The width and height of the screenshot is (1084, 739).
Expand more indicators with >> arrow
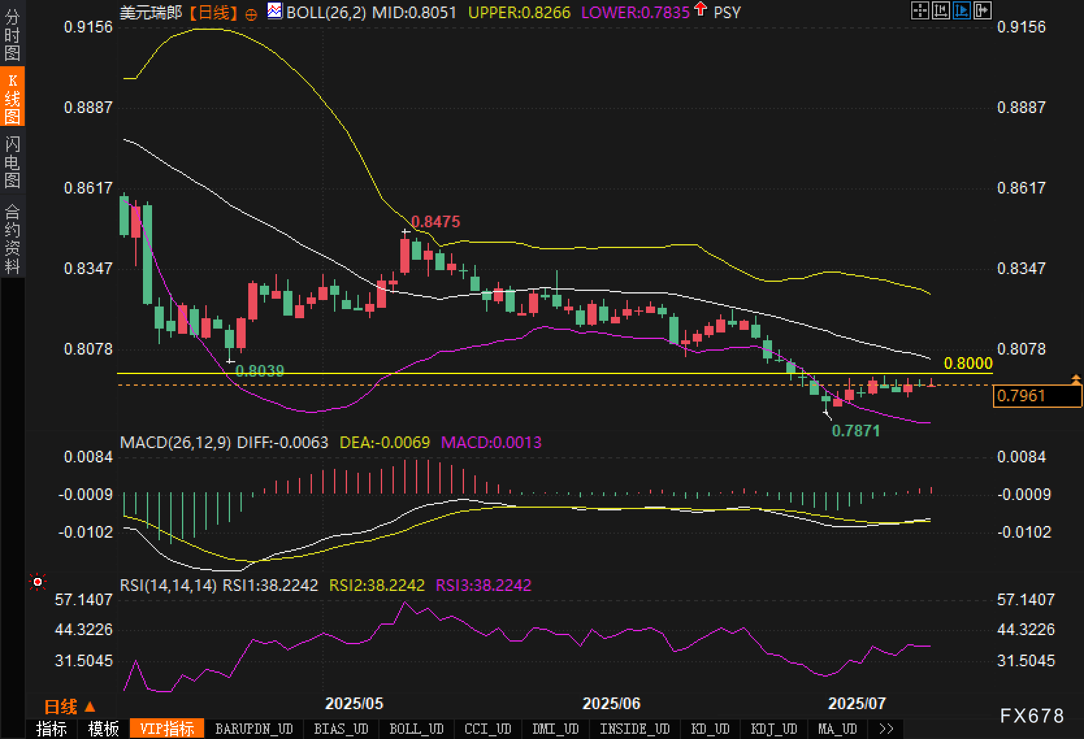tap(885, 729)
